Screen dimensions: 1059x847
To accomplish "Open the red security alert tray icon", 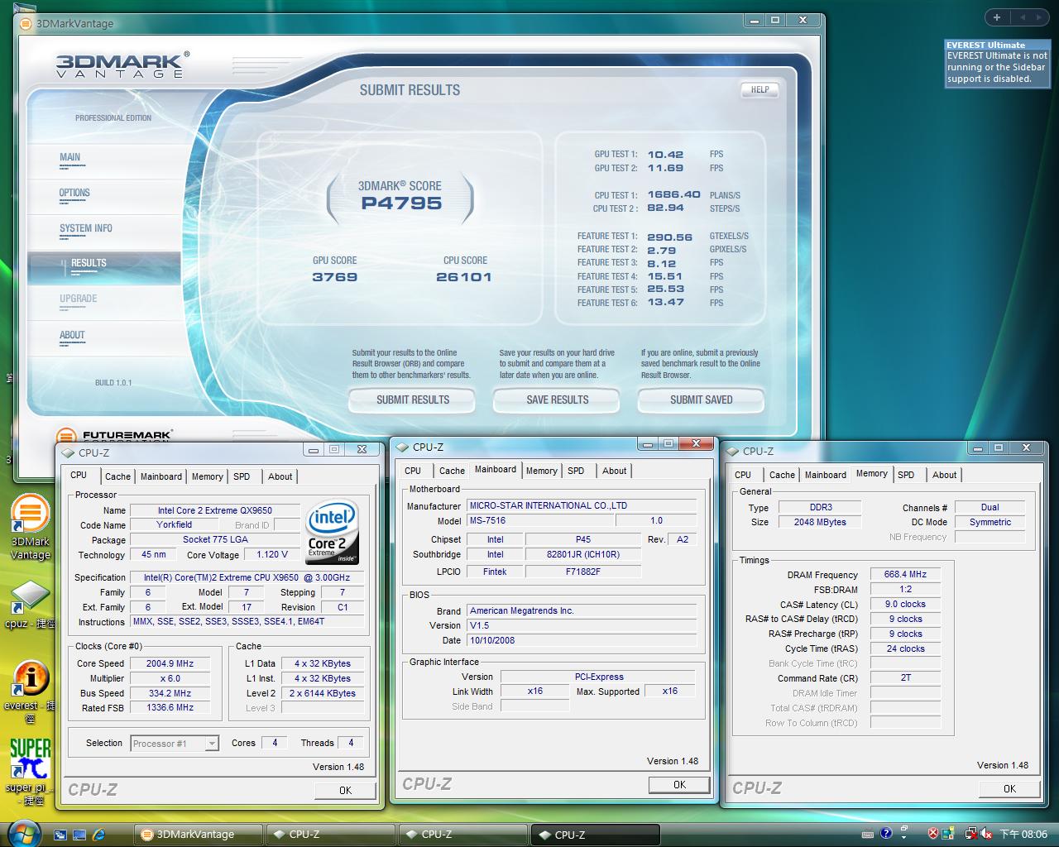I will click(x=933, y=834).
